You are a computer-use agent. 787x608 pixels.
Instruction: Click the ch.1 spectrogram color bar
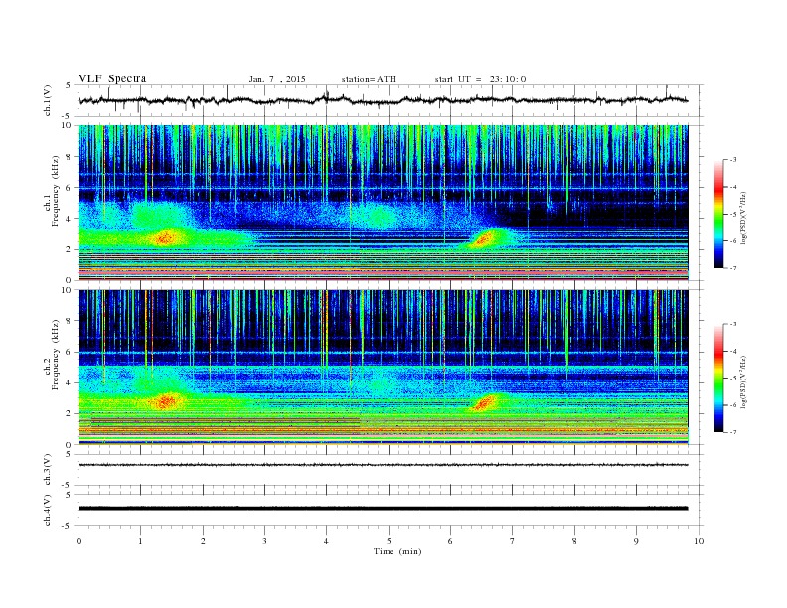coord(718,214)
